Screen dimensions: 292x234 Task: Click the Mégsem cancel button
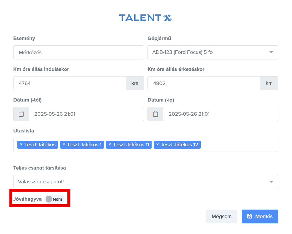click(221, 217)
